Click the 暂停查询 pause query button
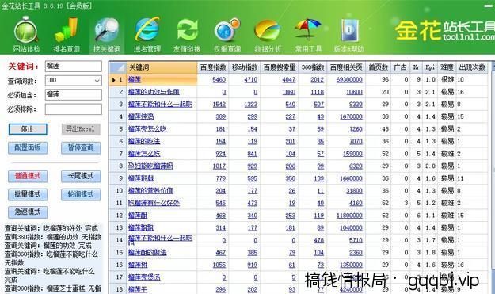Image resolution: width=495 pixels, height=294 pixels. click(x=81, y=147)
